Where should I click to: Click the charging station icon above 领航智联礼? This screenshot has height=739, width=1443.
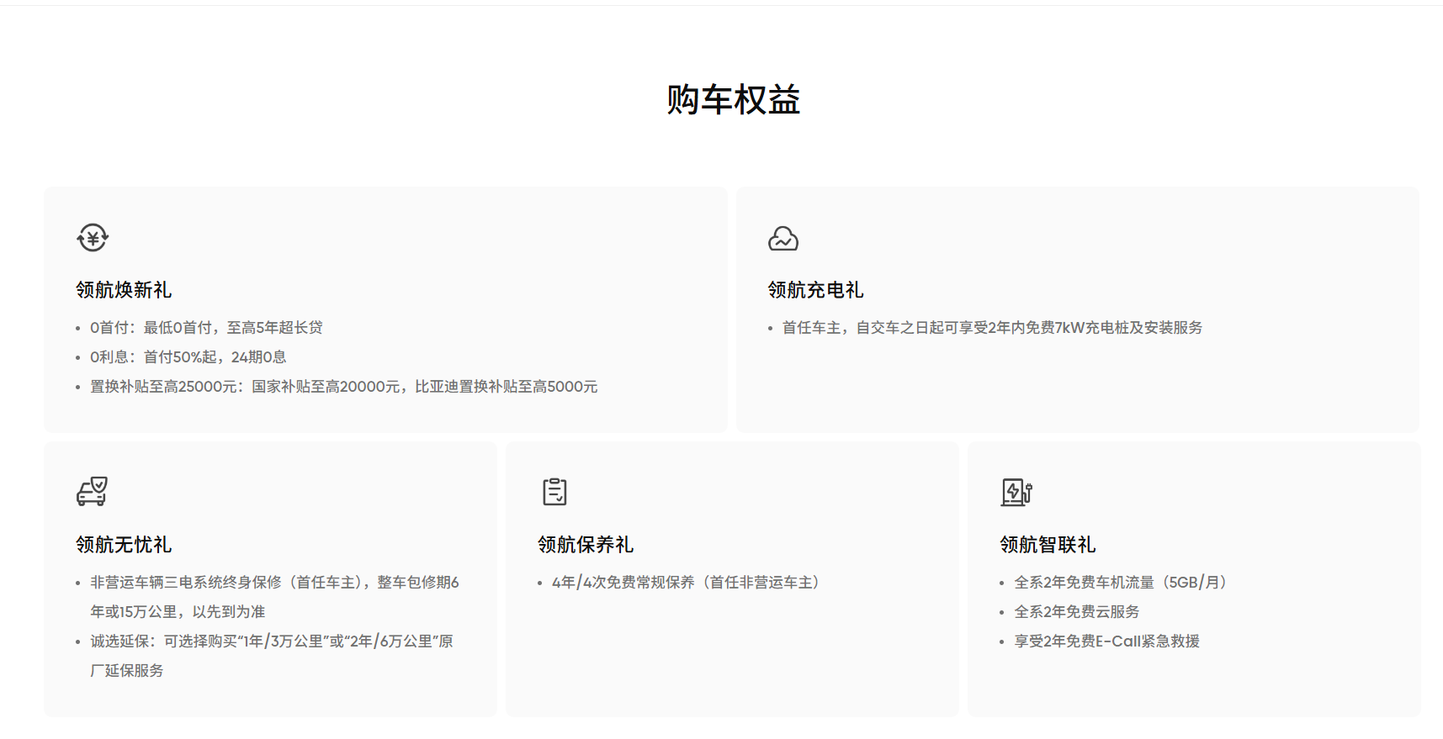click(x=1016, y=492)
